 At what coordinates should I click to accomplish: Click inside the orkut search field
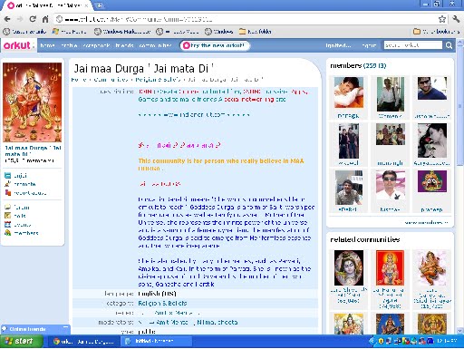pos(413,45)
